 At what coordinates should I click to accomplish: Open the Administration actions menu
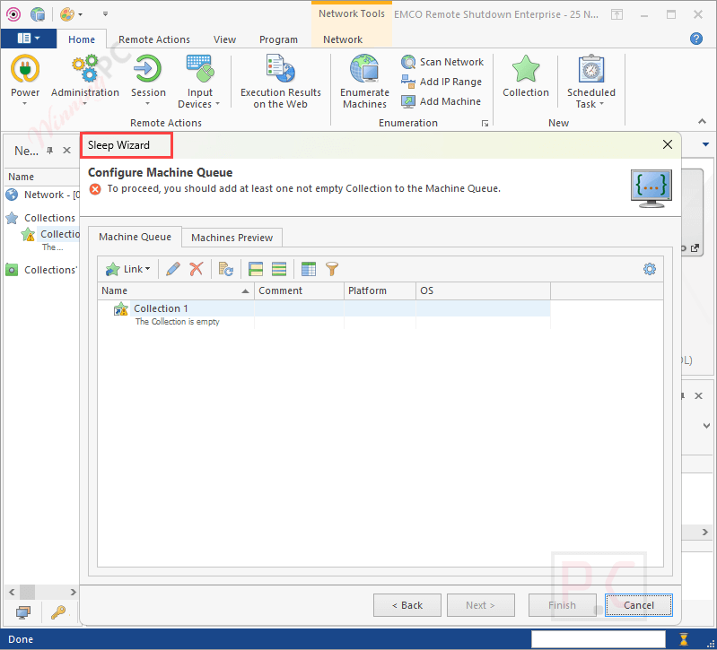85,82
